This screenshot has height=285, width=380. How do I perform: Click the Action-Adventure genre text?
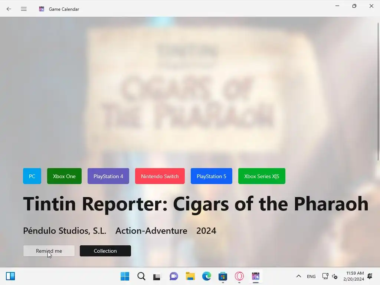coord(151,231)
